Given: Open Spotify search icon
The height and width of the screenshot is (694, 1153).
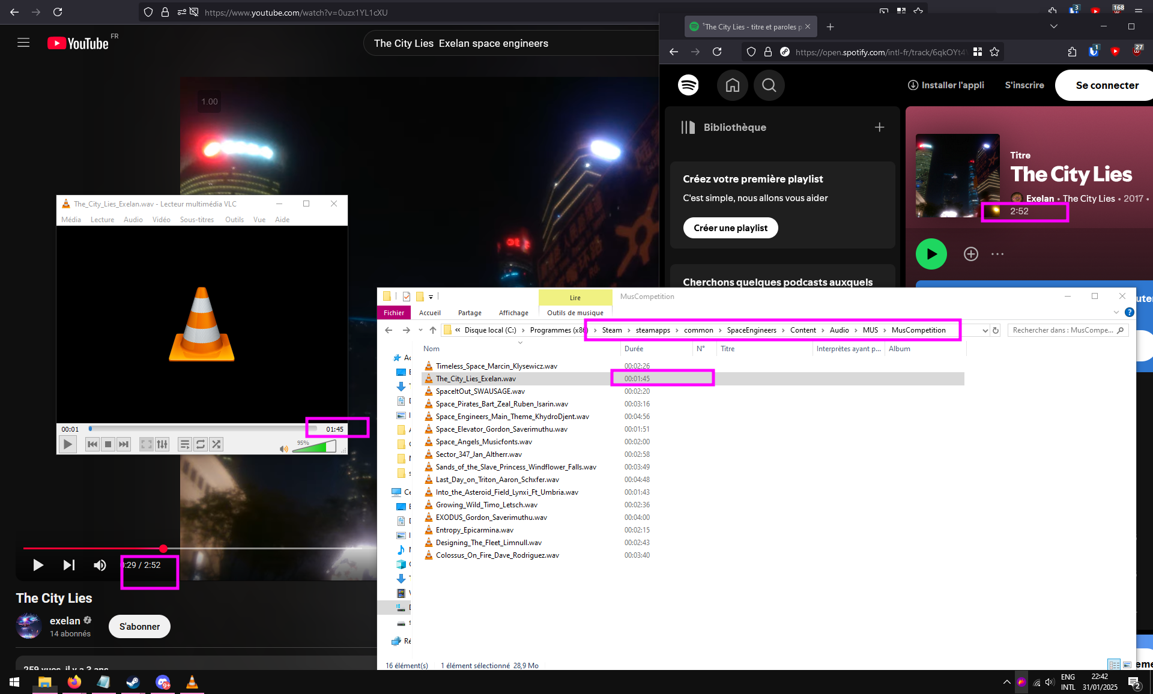Looking at the screenshot, I should [769, 85].
